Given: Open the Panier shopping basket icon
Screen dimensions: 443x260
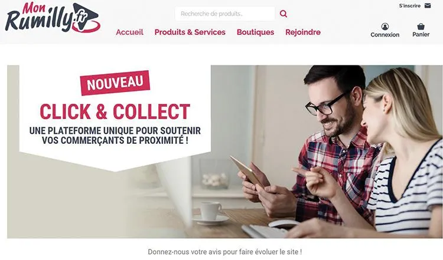Looking at the screenshot, I should pyautogui.click(x=421, y=27).
